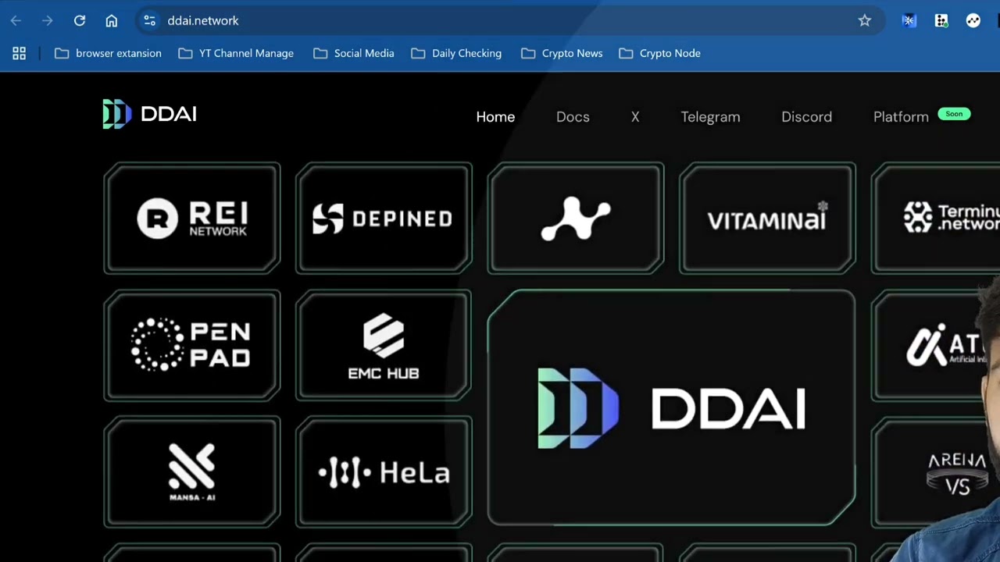
Task: Open the MANSA-AI partner card
Action: (192, 472)
